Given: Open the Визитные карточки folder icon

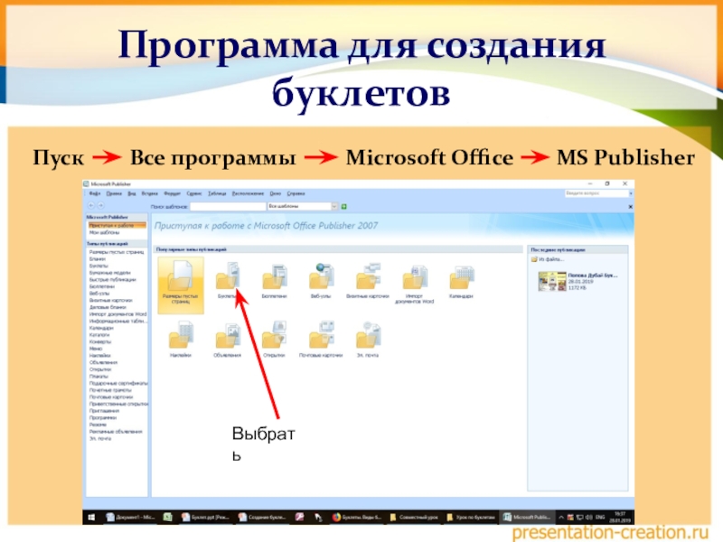Looking at the screenshot, I should (369, 276).
